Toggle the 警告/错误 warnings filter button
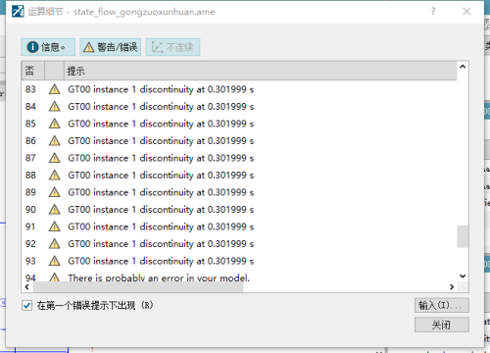The image size is (490, 353). pos(111,47)
